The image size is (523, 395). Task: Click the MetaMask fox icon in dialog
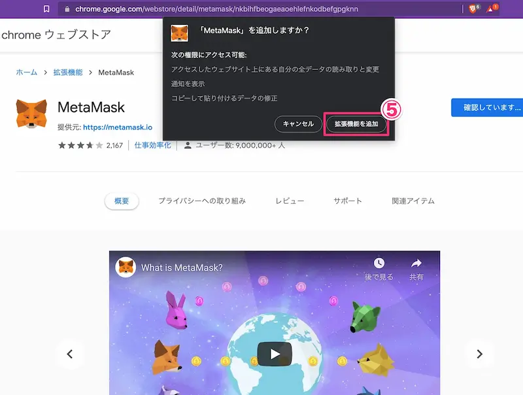pyautogui.click(x=179, y=33)
